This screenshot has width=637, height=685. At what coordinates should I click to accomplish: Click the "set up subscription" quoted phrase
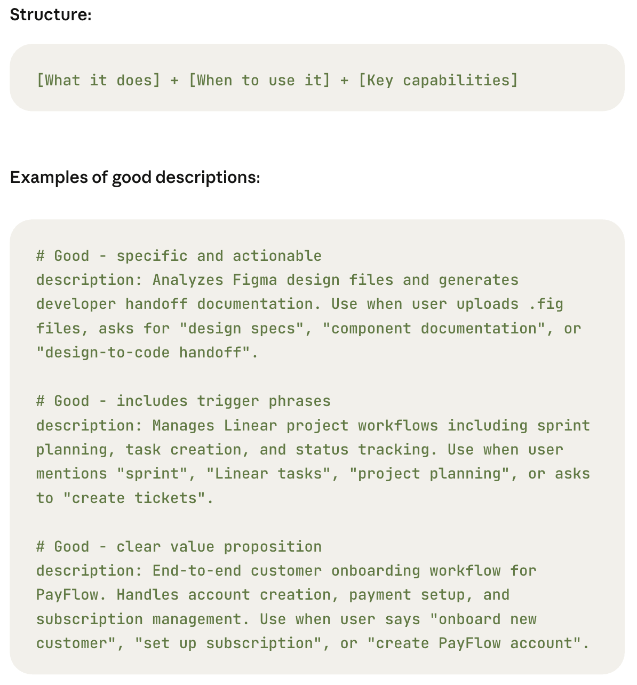click(x=228, y=643)
